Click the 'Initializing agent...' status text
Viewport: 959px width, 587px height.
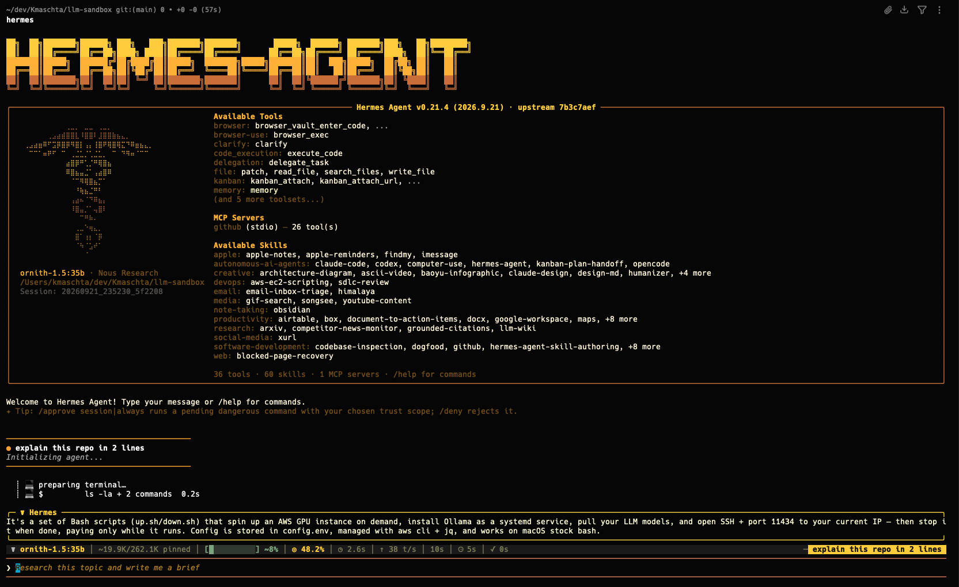point(55,458)
